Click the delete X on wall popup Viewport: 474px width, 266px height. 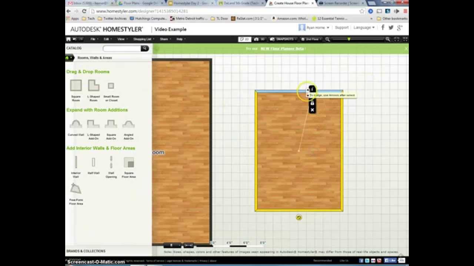coord(312,110)
